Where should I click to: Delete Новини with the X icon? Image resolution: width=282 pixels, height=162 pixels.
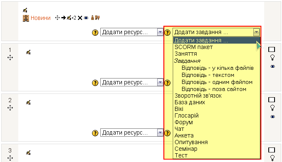pyautogui.click(x=80, y=18)
